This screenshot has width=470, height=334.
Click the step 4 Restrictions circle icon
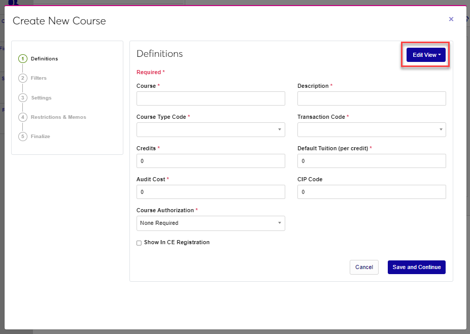(22, 117)
